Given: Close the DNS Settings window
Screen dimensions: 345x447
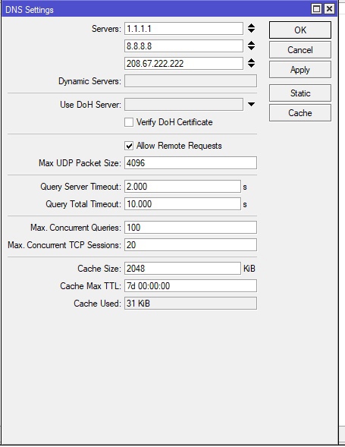Looking at the screenshot, I should (x=329, y=9).
